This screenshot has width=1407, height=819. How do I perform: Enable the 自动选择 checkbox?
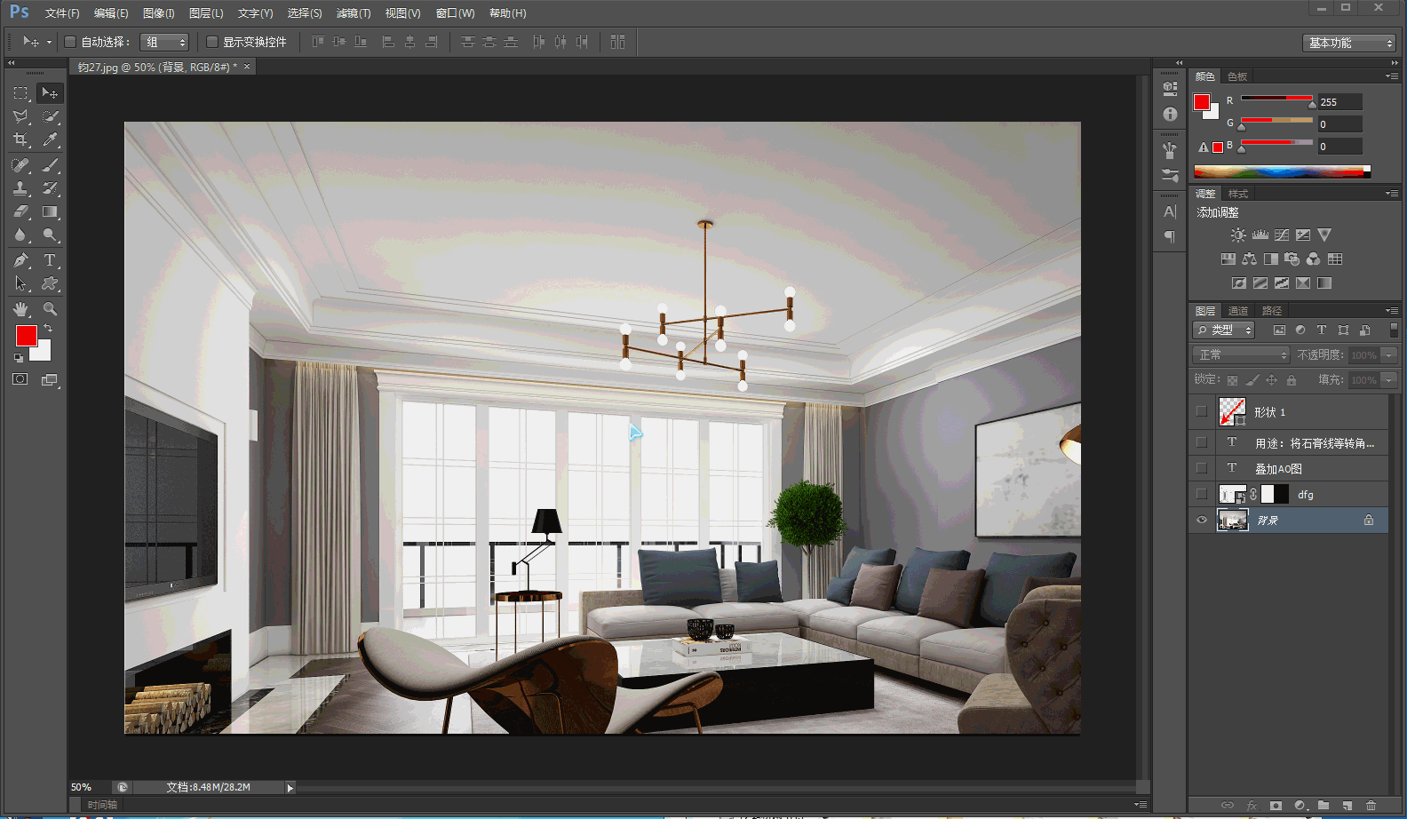pos(70,42)
